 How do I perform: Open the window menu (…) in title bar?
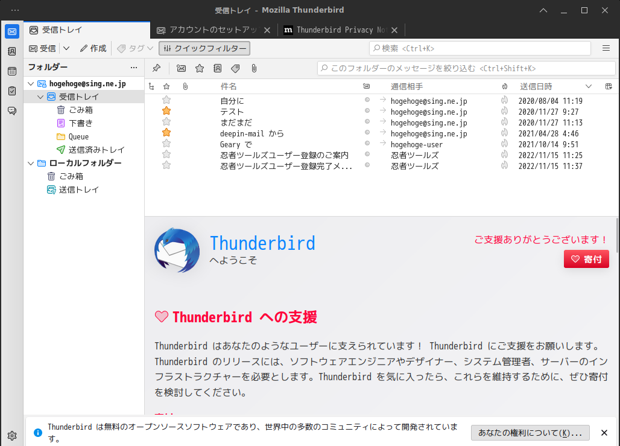[x=15, y=10]
